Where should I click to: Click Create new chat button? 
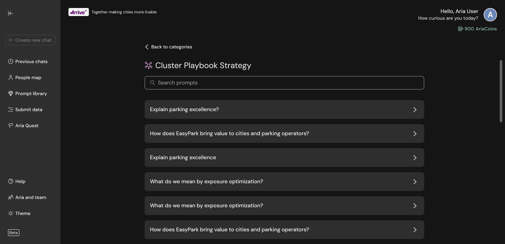click(30, 40)
